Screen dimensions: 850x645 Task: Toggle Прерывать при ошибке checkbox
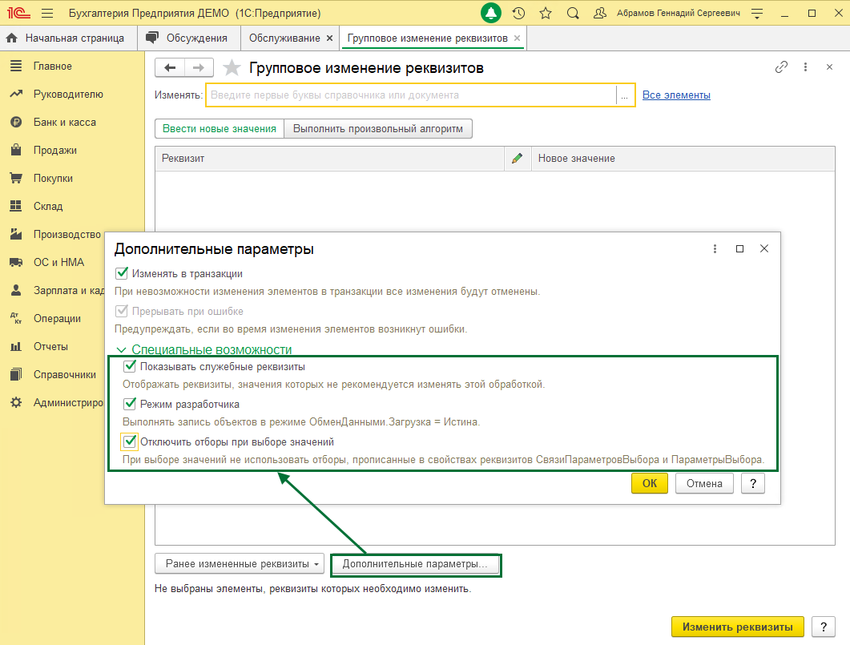(x=122, y=311)
